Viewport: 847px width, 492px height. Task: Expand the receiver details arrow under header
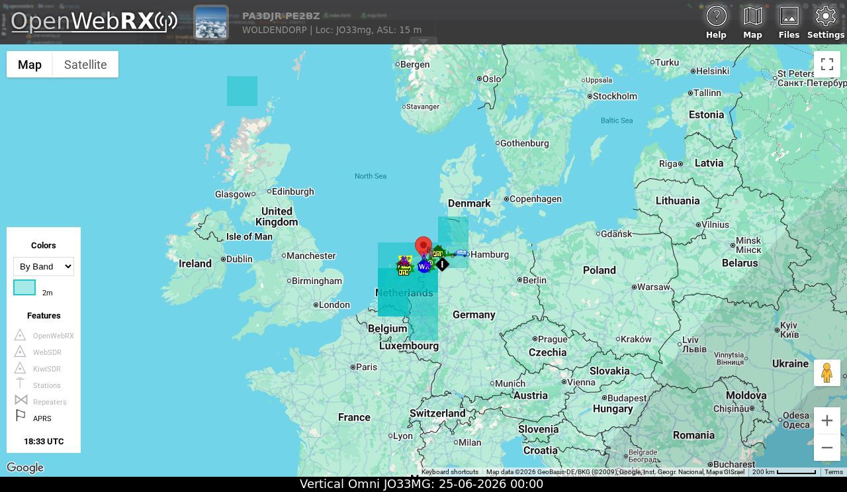pyautogui.click(x=423, y=41)
